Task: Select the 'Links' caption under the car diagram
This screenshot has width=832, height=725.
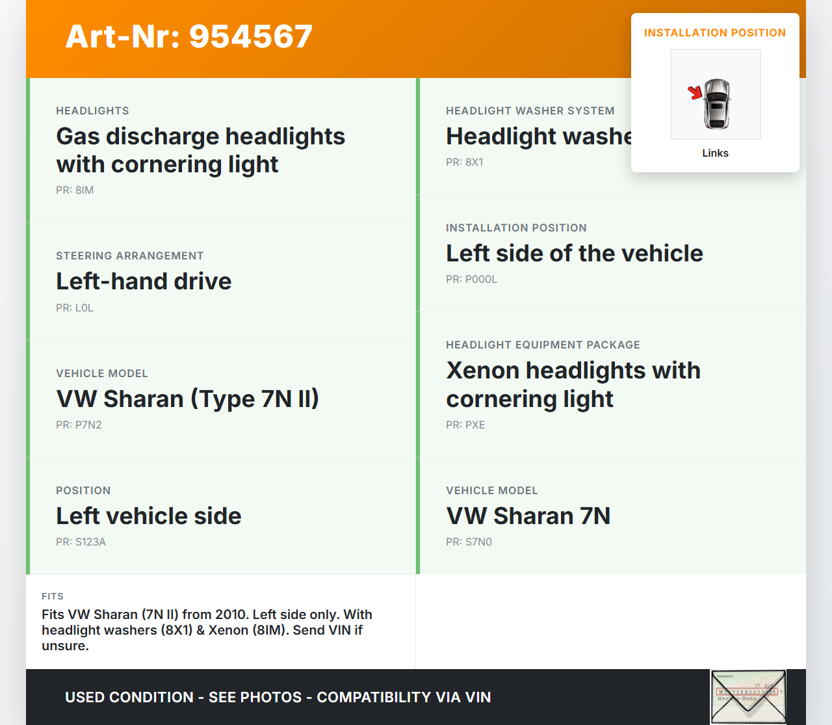Action: pos(715,153)
